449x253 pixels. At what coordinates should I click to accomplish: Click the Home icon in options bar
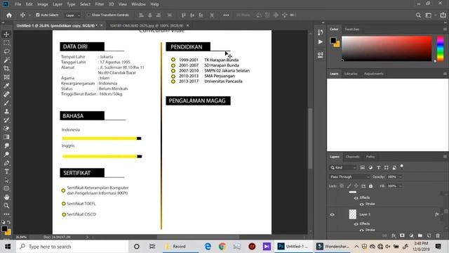click(9, 15)
